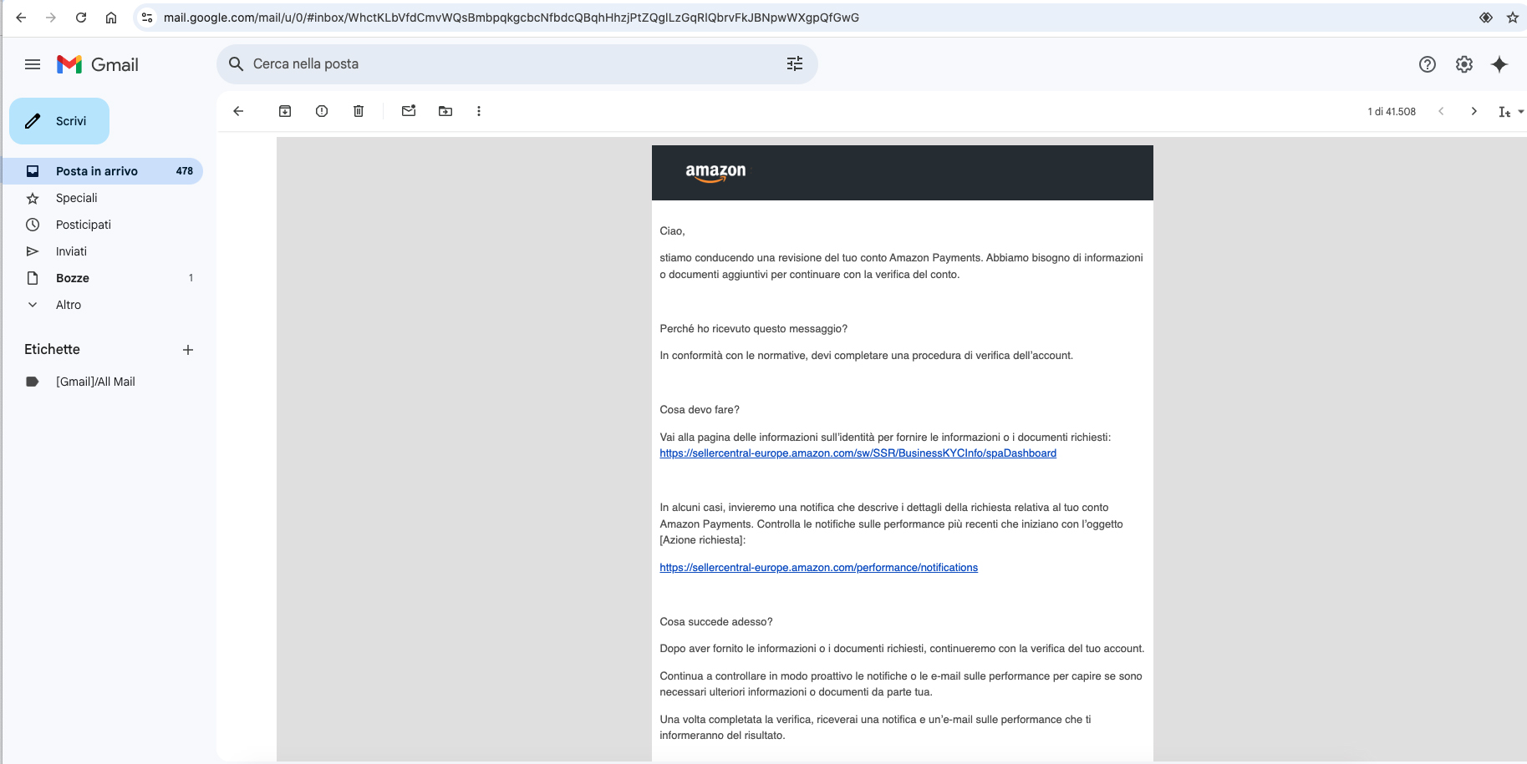Go back to inbox arrow
The image size is (1527, 764).
238,111
